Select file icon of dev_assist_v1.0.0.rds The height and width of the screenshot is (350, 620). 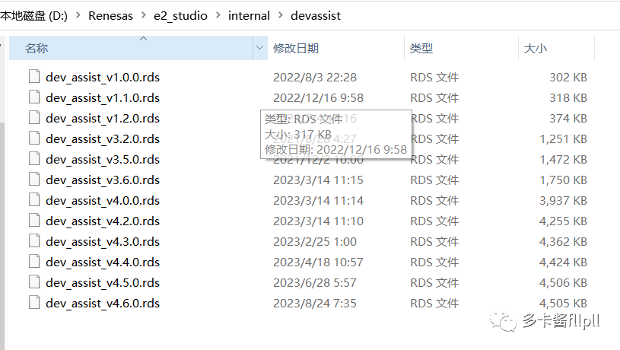tap(34, 76)
